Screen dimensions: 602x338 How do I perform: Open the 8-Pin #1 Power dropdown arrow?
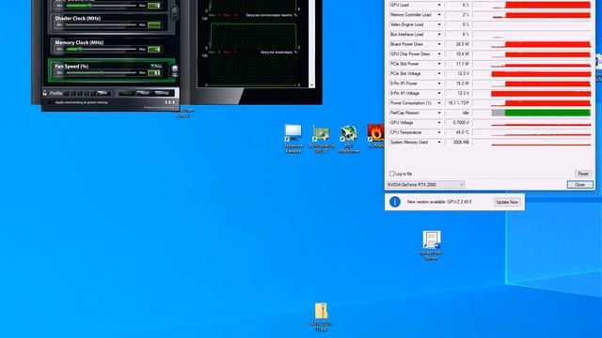(x=439, y=84)
